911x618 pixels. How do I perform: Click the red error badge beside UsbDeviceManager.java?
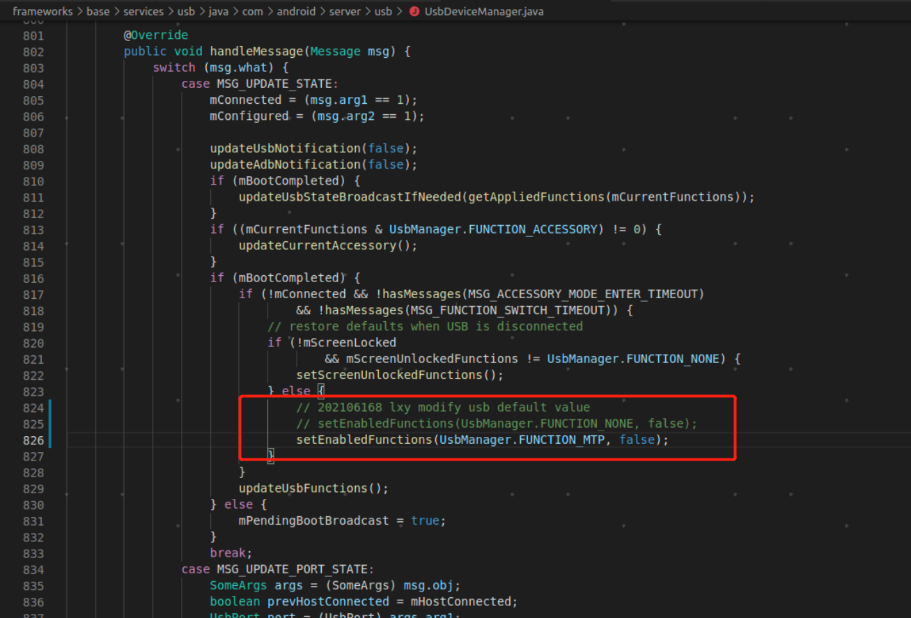[415, 11]
